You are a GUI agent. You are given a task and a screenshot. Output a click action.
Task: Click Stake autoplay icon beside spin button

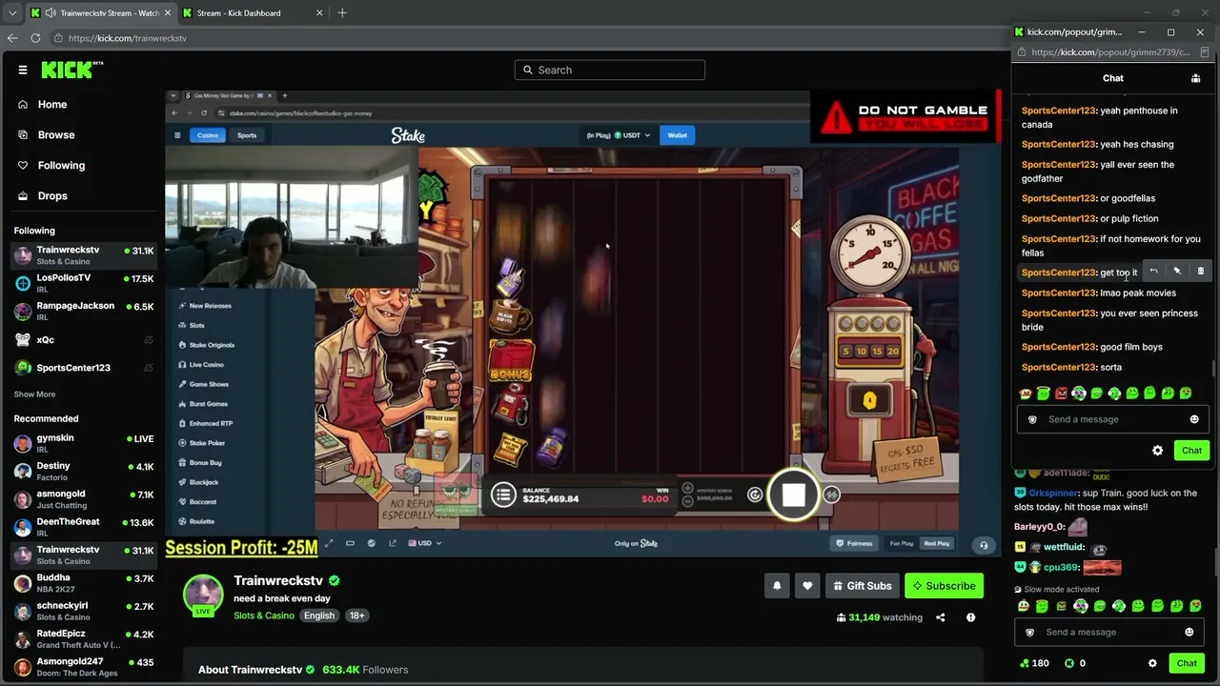tap(755, 494)
